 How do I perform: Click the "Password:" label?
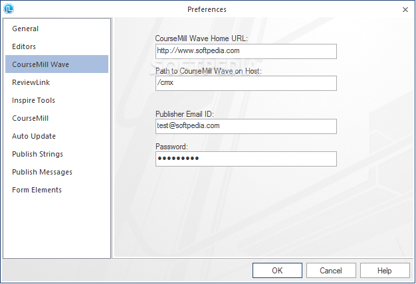pyautogui.click(x=171, y=147)
